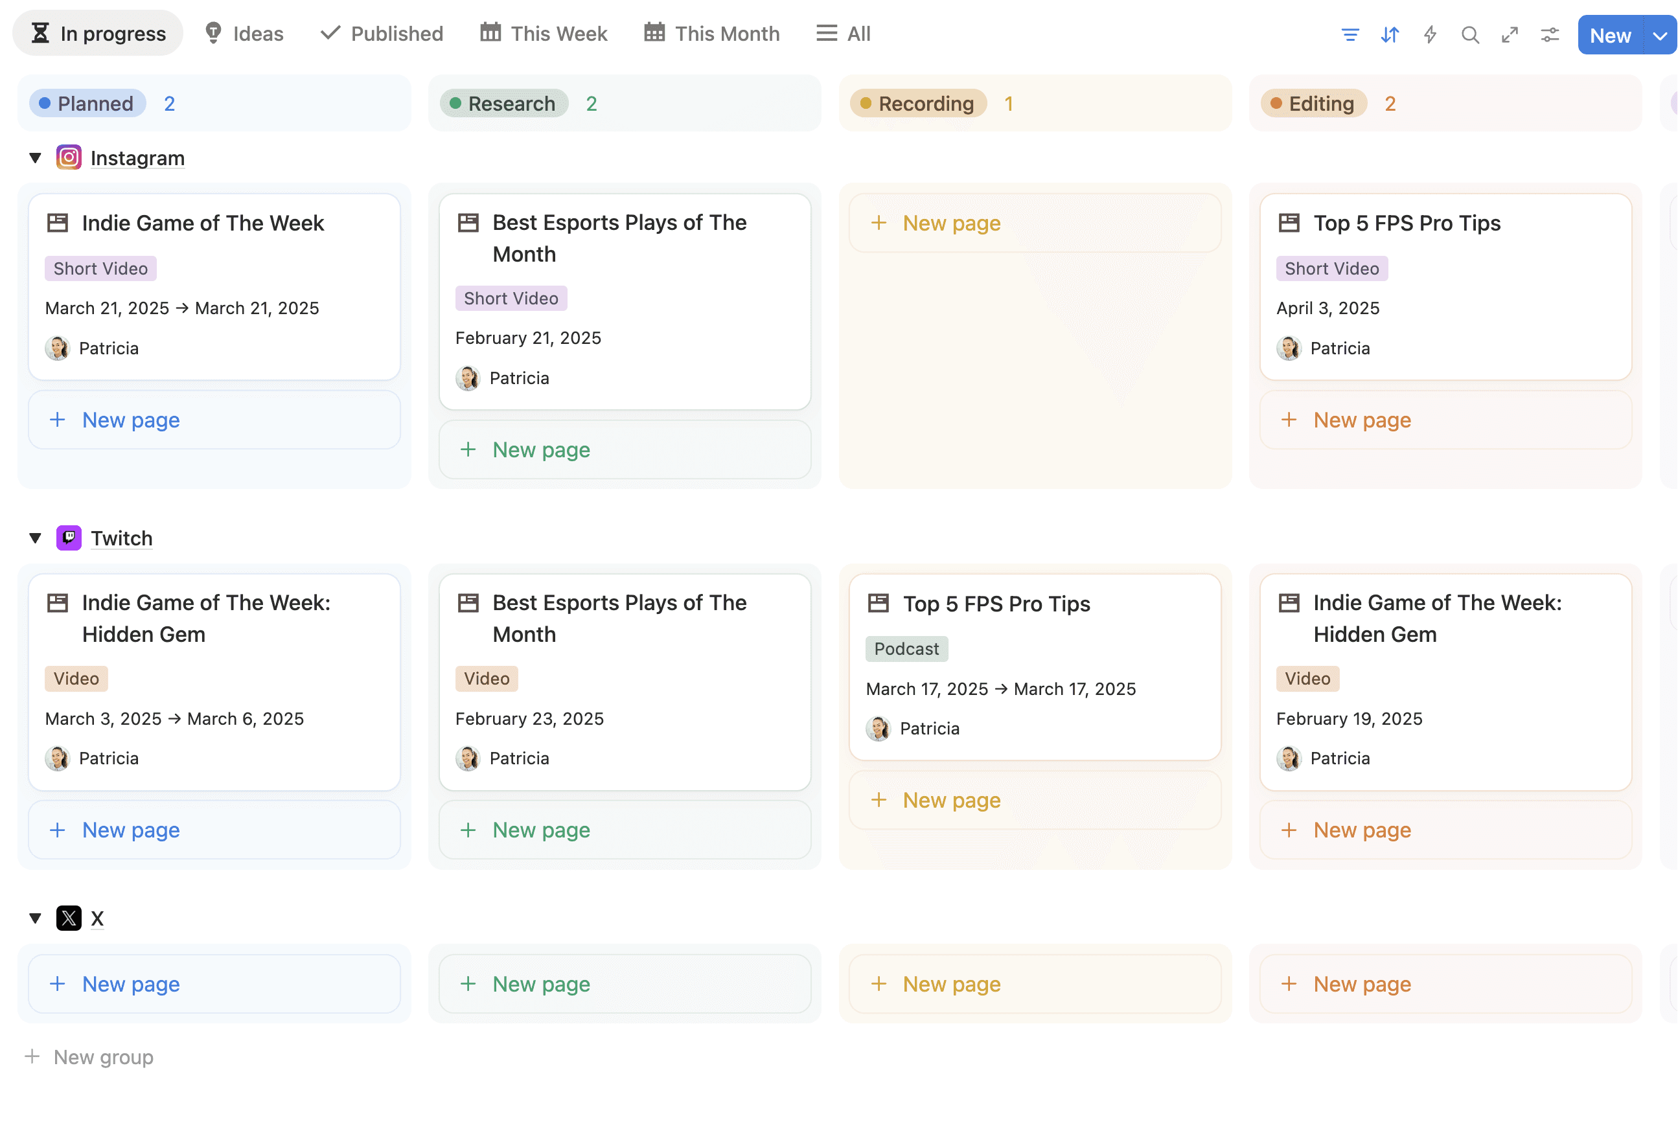This screenshot has height=1127, width=1678.
Task: Open Top 5 FPS Pro Tips Podcast card
Action: coord(996,604)
